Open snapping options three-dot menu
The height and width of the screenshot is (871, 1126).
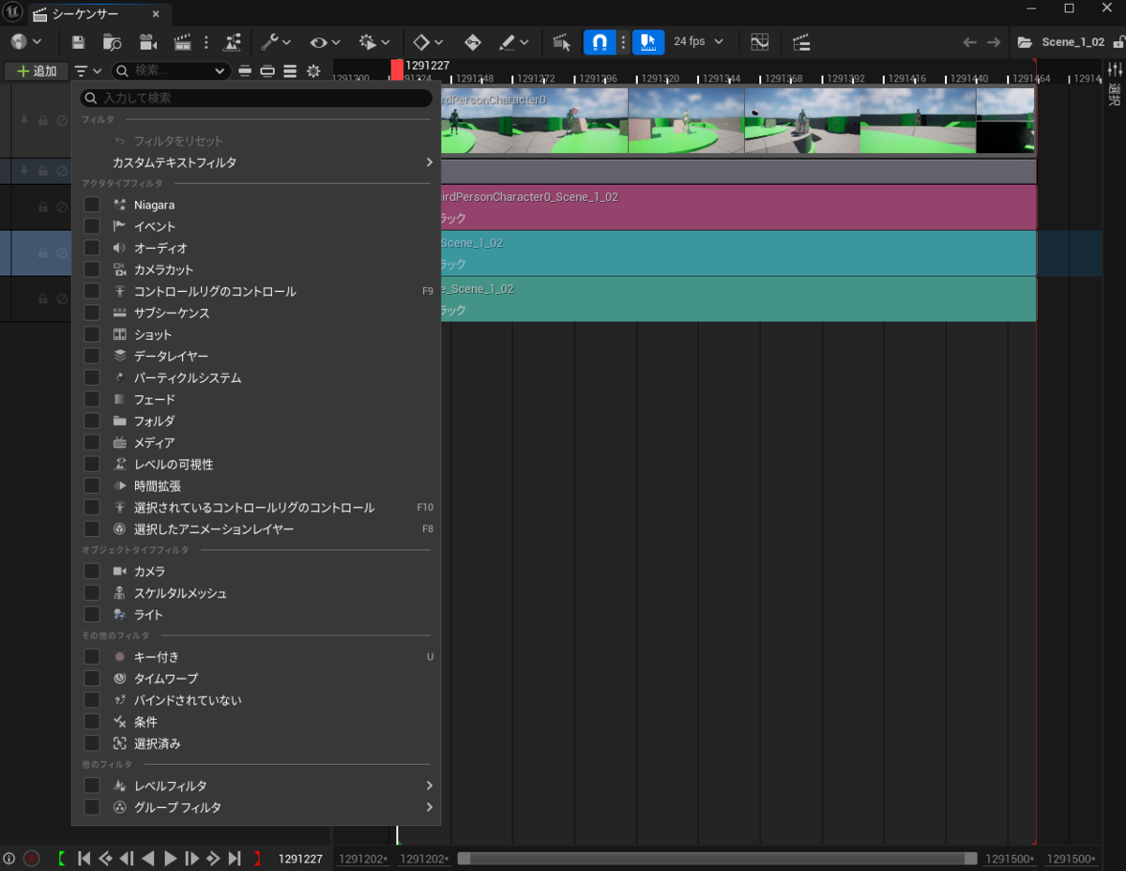tap(623, 42)
